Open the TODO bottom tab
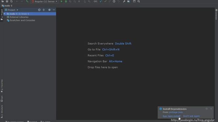Image resolution: width=218 pixels, height=122 pixels. (x=45, y=121)
